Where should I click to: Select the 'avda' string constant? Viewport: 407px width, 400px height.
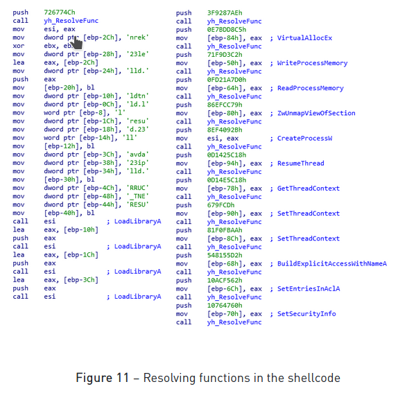(x=137, y=155)
